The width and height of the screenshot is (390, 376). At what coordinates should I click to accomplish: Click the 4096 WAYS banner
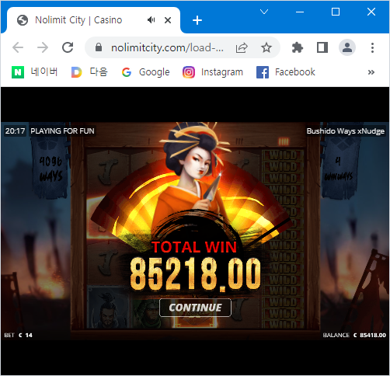click(51, 169)
